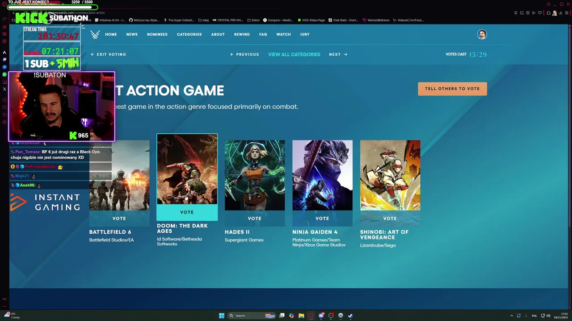Open Steam from the taskbar
Viewport: 572px width, 321px height.
point(350,316)
